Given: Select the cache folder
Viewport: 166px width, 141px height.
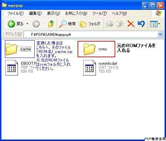Looking at the screenshot, I should point(20,49).
